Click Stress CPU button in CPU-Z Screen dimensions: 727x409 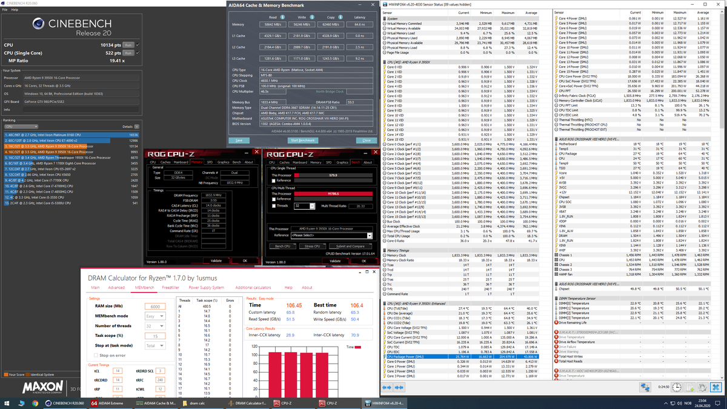tap(312, 246)
